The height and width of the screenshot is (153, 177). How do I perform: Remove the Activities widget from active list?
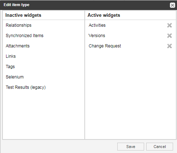169,25
